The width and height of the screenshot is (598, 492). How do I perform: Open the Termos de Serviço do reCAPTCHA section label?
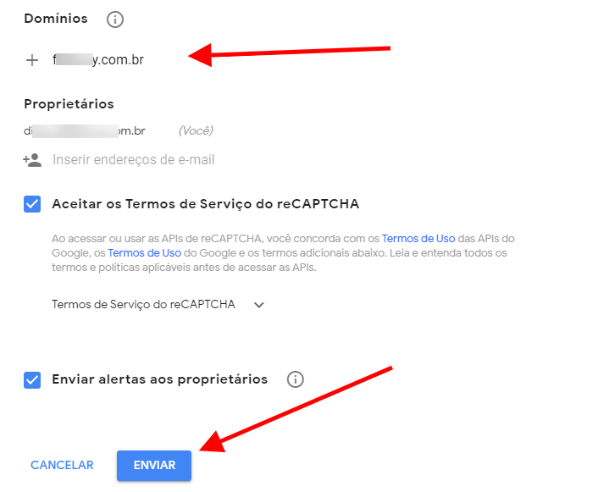click(x=143, y=304)
